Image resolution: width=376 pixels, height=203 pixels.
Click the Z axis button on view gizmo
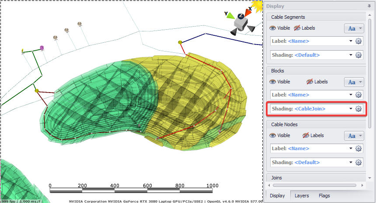point(241,16)
